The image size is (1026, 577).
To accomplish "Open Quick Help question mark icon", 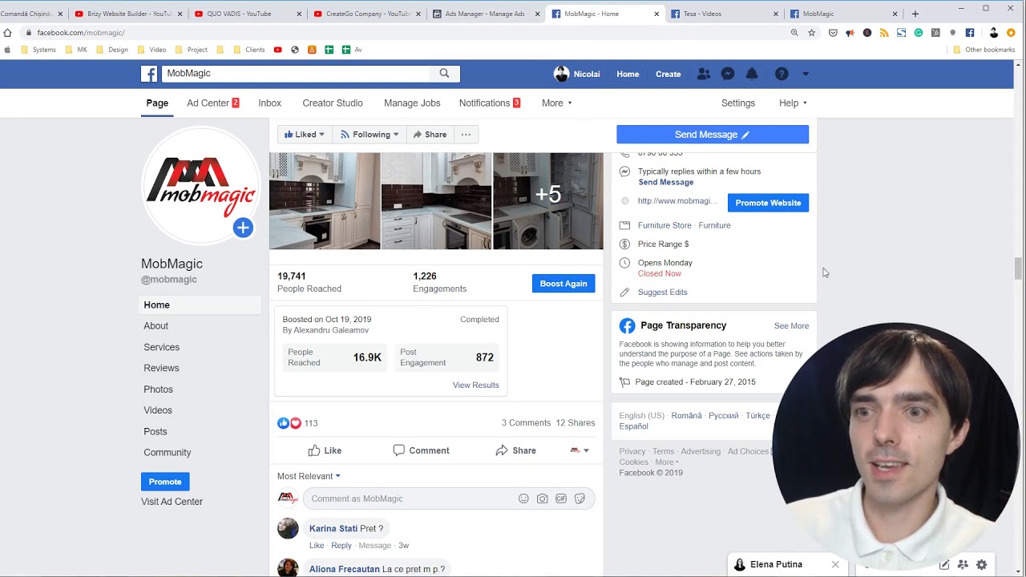I will point(782,74).
